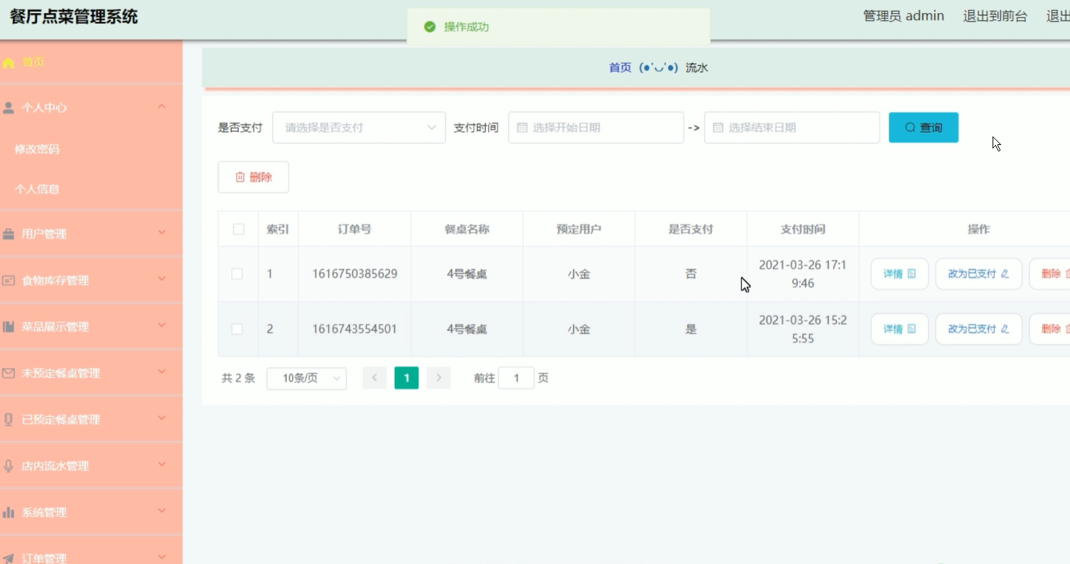Open the 10条/页 page size dropdown
The image size is (1070, 564).
(x=306, y=379)
